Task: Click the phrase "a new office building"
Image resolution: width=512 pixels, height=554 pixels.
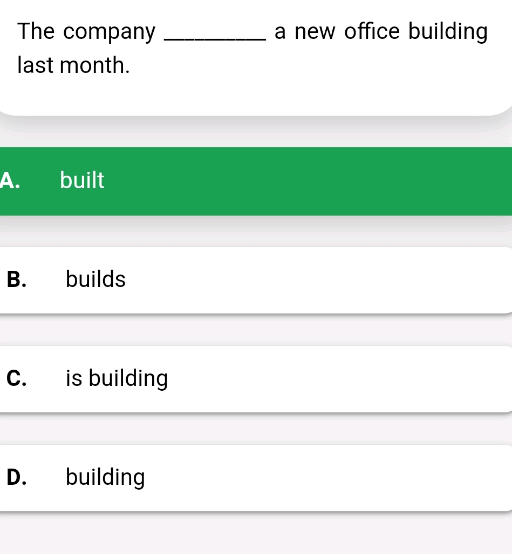Action: tap(380, 31)
